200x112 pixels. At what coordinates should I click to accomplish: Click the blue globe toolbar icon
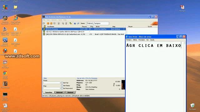coord(75,23)
